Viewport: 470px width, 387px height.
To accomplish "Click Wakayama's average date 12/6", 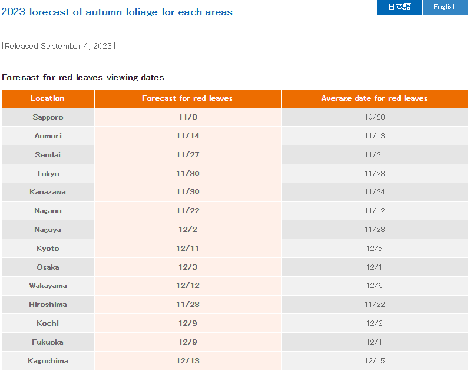I will tap(375, 286).
